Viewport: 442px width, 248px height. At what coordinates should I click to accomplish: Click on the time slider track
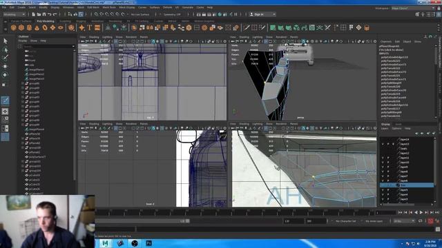(x=235, y=213)
